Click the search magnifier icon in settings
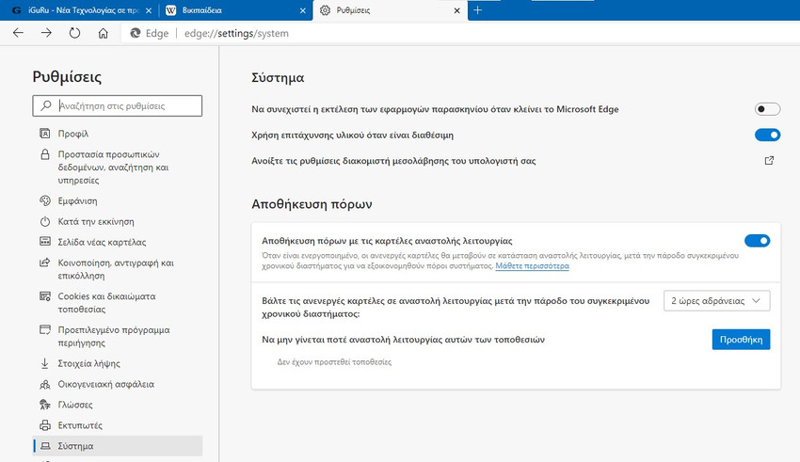The image size is (800, 462). pyautogui.click(x=46, y=105)
